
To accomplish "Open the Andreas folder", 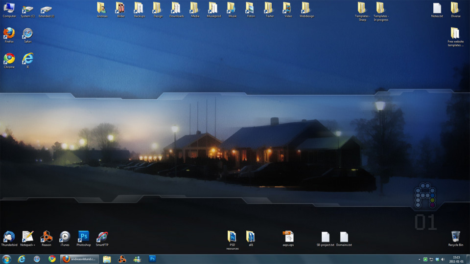I will click(x=102, y=10).
